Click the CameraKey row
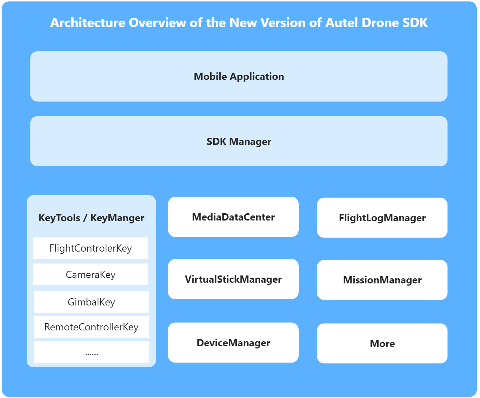The image size is (480, 398). click(90, 274)
